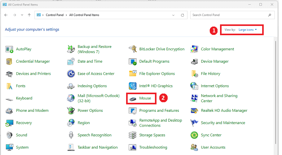Screen dimensions: 282x155
Task: Click the search magnifier icon
Action: [269, 15]
